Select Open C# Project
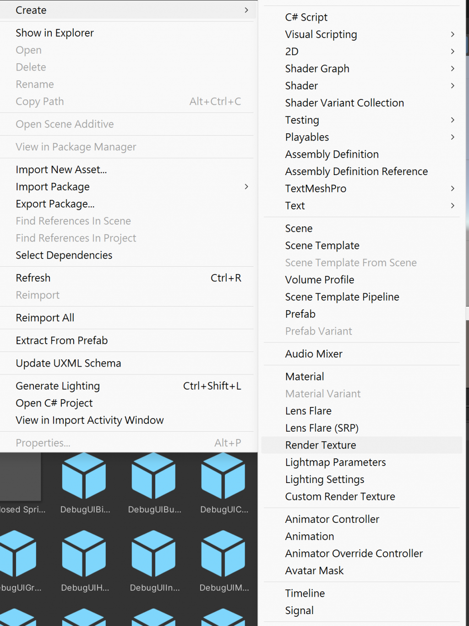 (54, 403)
